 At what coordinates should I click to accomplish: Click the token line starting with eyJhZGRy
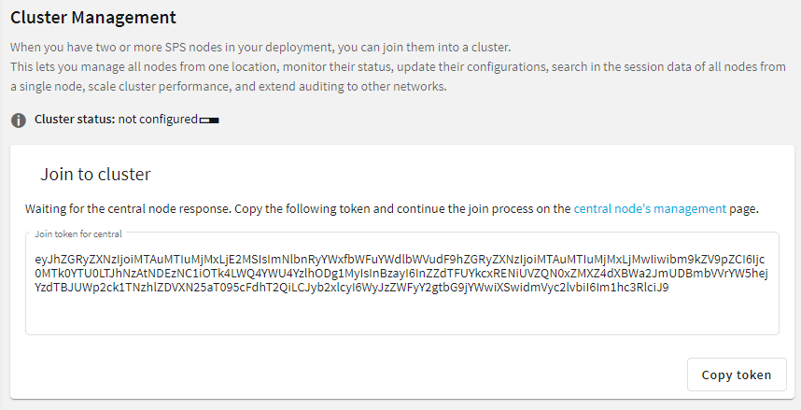(x=400, y=260)
